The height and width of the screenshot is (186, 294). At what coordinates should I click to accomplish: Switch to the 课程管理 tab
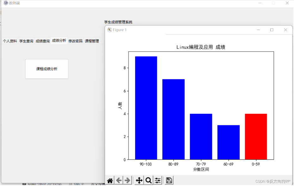click(92, 41)
